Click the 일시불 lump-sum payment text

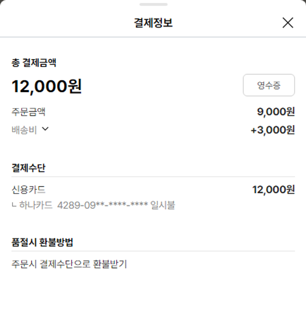(x=163, y=205)
